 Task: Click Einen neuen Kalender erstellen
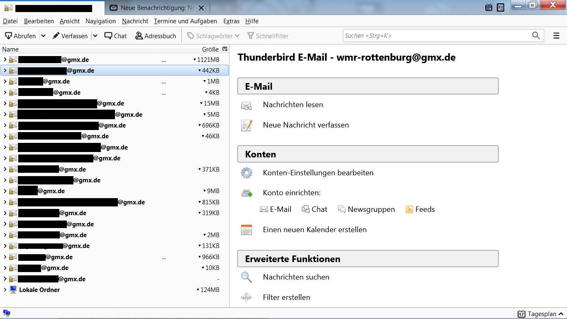[315, 230]
